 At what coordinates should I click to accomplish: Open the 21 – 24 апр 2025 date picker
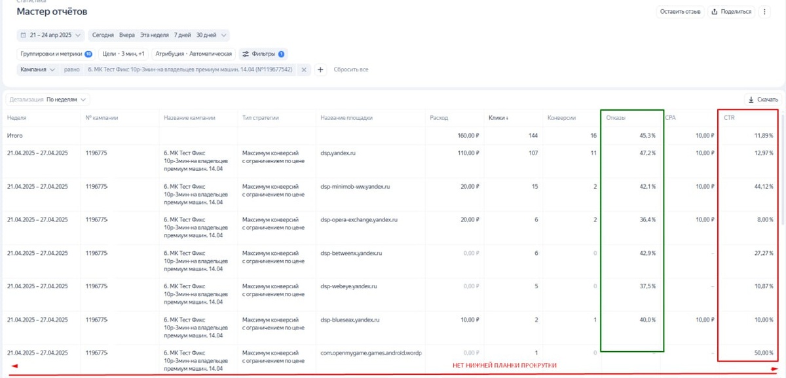click(x=51, y=35)
